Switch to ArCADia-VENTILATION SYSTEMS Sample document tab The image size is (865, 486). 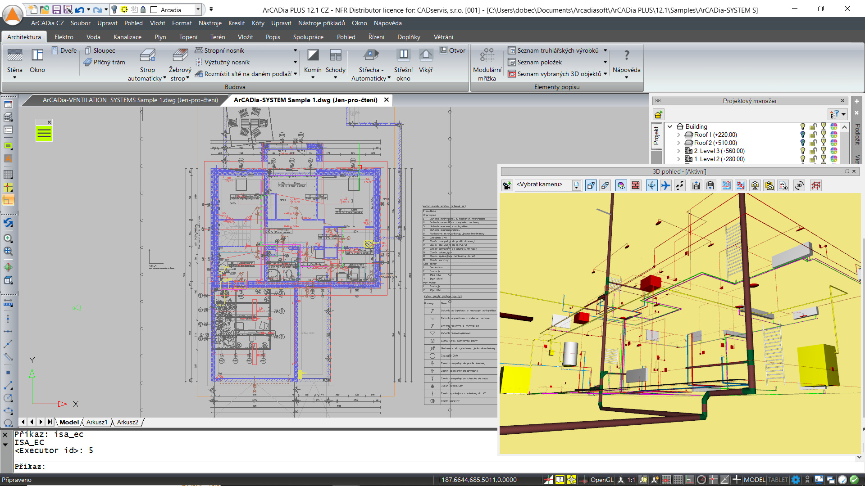pos(130,100)
